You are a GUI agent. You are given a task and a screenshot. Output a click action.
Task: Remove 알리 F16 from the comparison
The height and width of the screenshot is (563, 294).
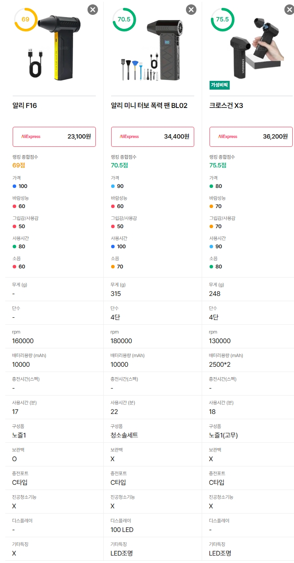coord(93,10)
